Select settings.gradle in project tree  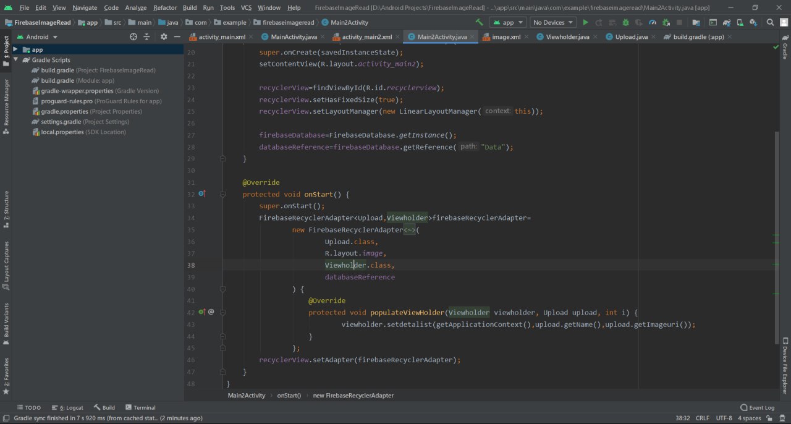[x=80, y=122]
